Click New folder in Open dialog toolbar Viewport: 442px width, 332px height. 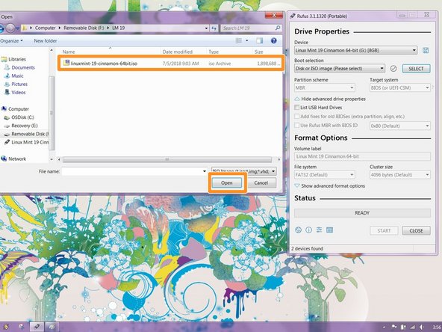click(x=45, y=41)
